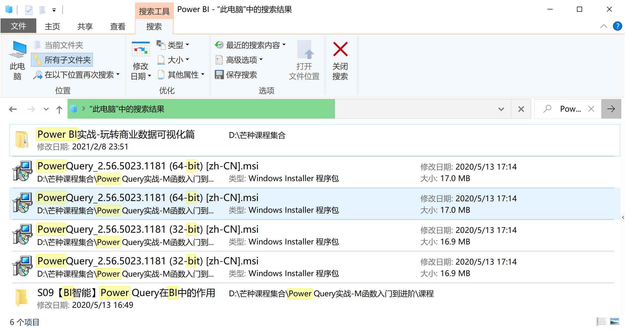Open Customize Quick Access Toolbar dropdown
The width and height of the screenshot is (625, 330).
pyautogui.click(x=54, y=10)
